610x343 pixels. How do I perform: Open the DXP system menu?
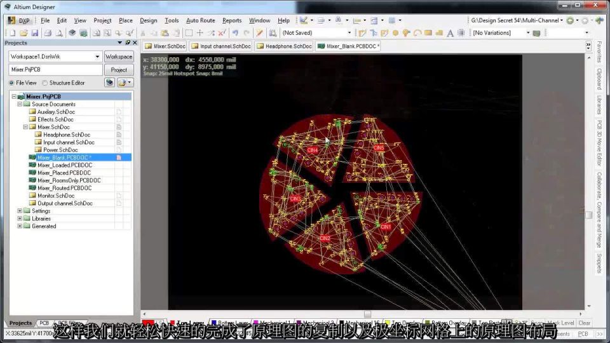point(19,20)
